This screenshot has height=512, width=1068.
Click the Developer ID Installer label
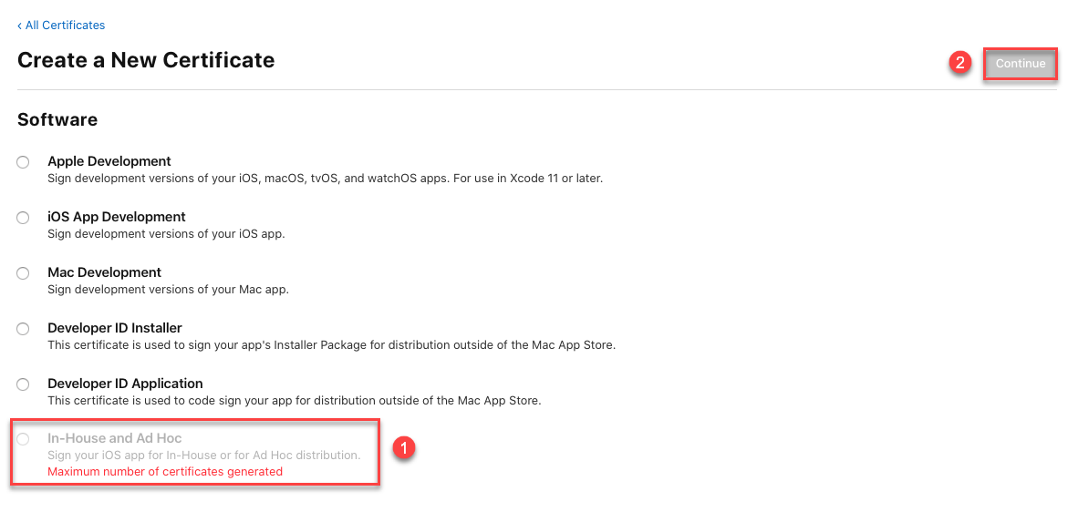115,328
